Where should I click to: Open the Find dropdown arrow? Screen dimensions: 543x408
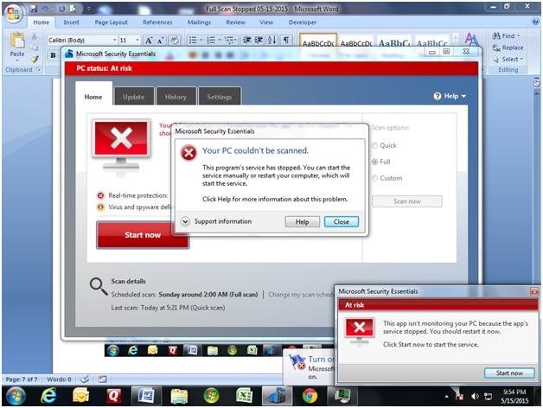(x=519, y=35)
